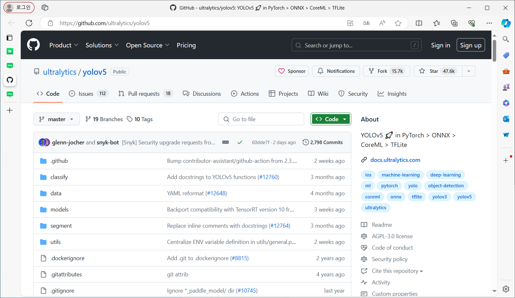The height and width of the screenshot is (298, 515).
Task: Open the #12760 pull request link
Action: 268,177
